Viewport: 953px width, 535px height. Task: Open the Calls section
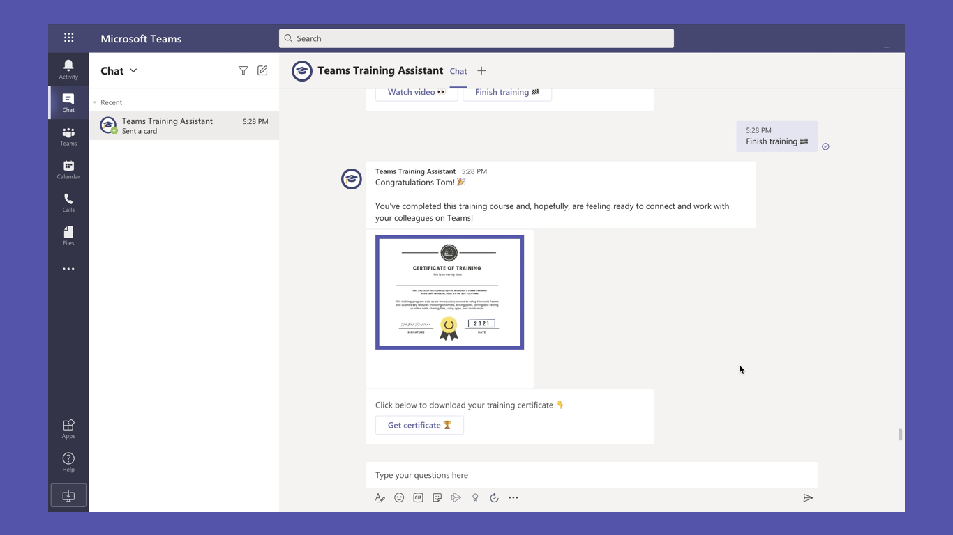[x=68, y=203]
